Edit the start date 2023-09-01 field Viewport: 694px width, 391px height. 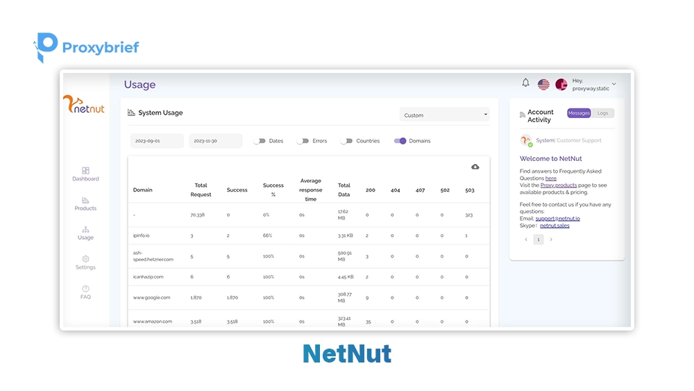pos(157,141)
